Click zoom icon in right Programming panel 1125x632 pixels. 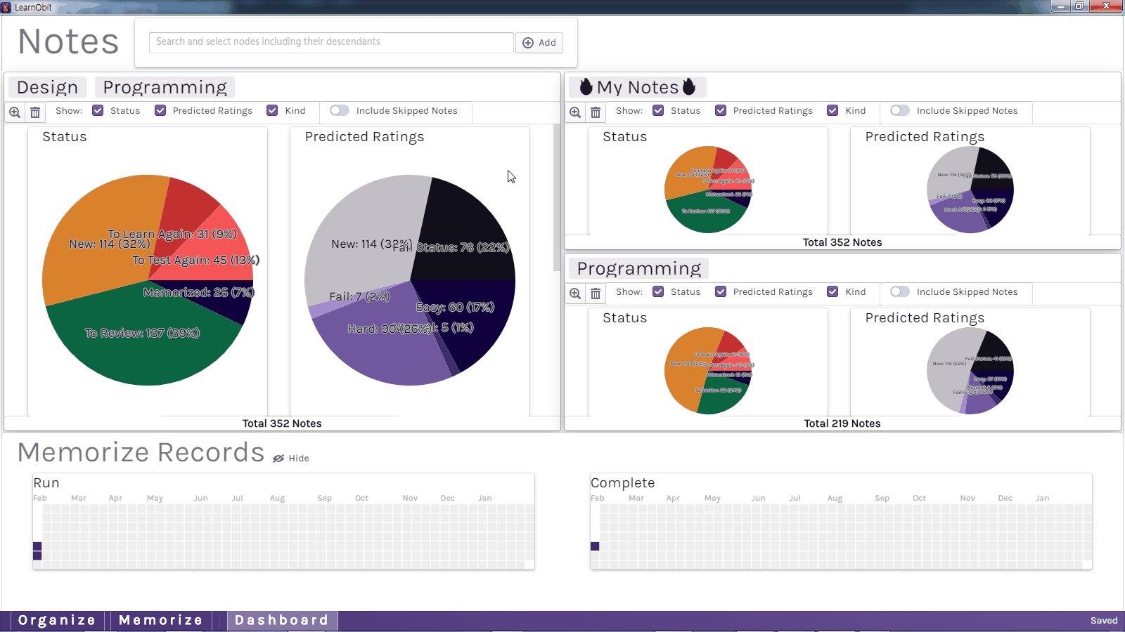coord(575,294)
